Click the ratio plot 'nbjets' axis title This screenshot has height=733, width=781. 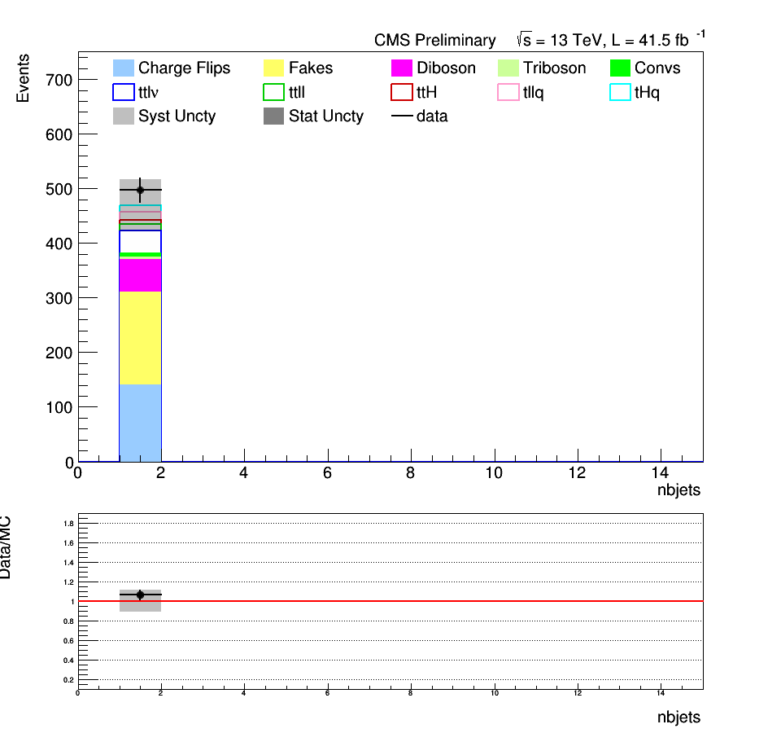(678, 717)
